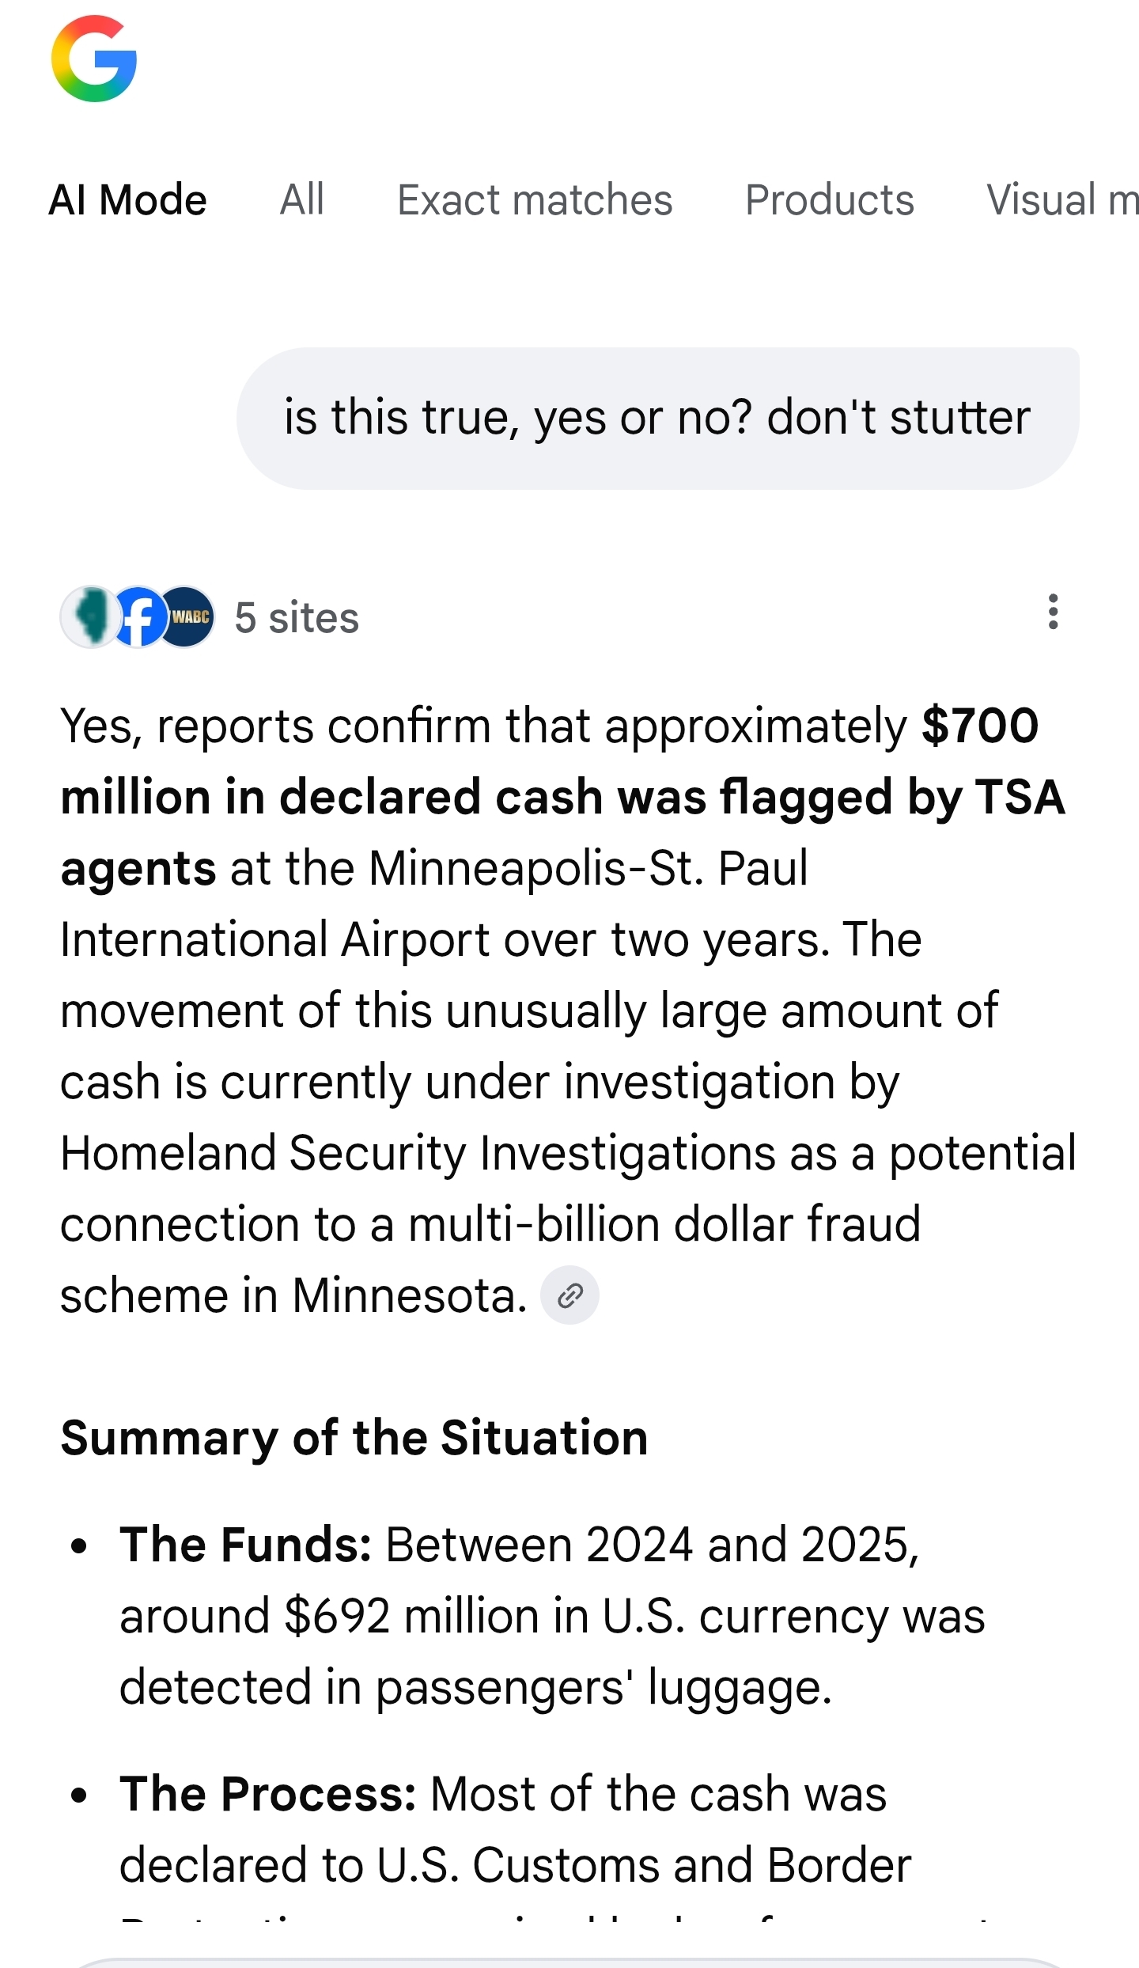Tap the "Minneapolis-St. Paul" text in the answer
Viewport: 1139px width, 1968px height.
pyautogui.click(x=588, y=868)
